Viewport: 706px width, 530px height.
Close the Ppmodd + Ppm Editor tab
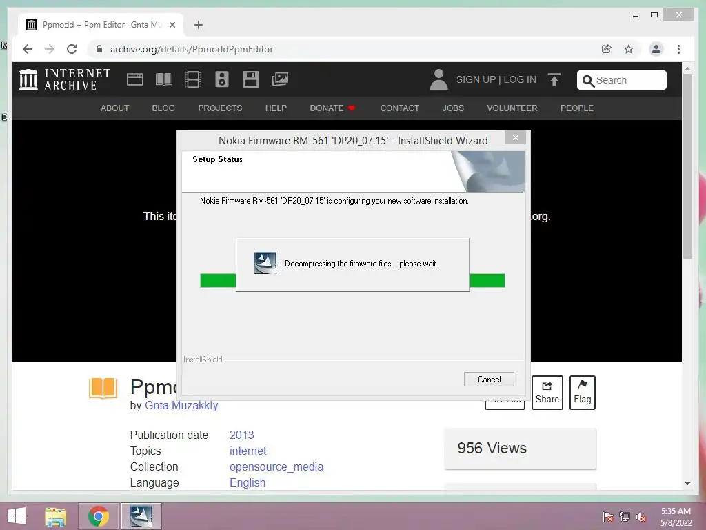[172, 25]
